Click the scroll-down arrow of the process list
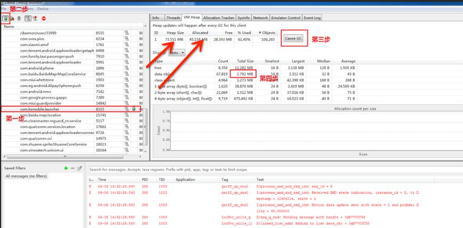The image size is (463, 228). (x=145, y=152)
